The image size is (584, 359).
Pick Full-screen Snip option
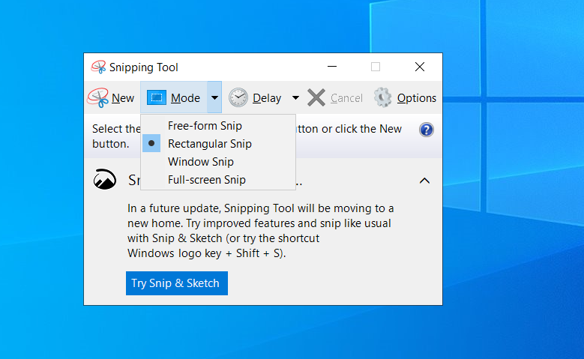coord(218,180)
